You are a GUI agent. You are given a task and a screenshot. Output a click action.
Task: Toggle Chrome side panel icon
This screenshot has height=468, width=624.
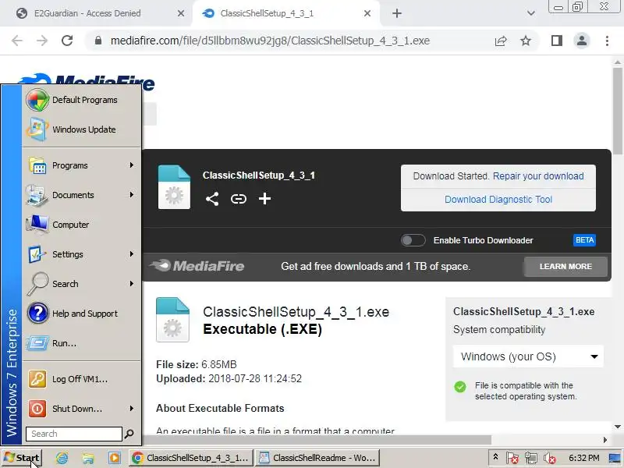tap(557, 41)
